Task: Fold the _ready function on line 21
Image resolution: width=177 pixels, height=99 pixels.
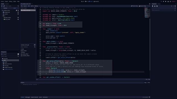Action: coord(42,29)
